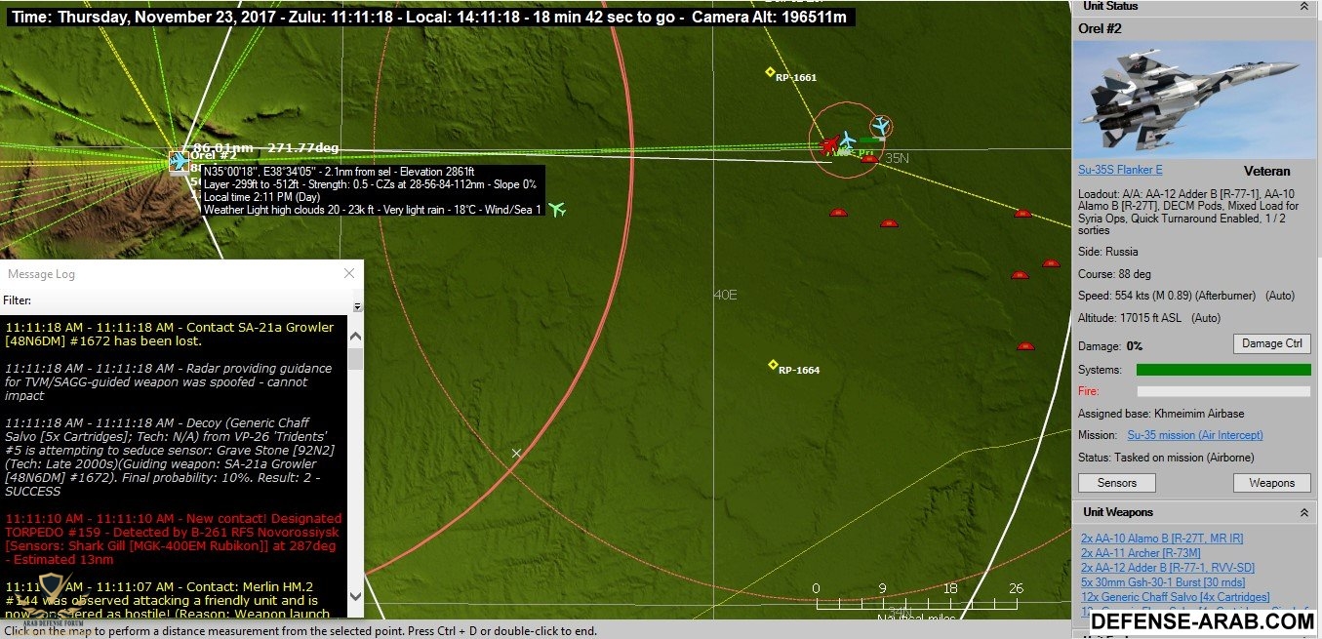1322x639 pixels.
Task: Collapse the Unit Weapons panel
Action: point(1304,512)
